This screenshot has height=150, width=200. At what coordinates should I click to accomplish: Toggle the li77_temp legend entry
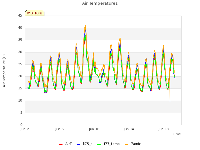pos(108,144)
